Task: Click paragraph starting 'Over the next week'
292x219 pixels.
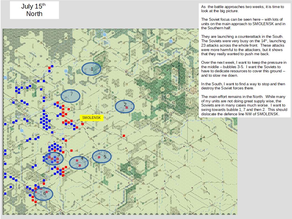Action: (244, 69)
